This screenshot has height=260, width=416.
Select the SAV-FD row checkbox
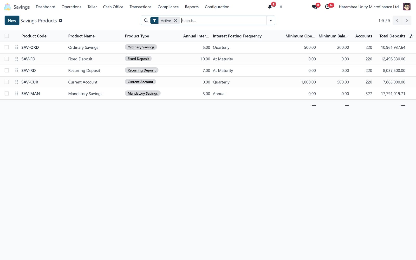tap(7, 59)
